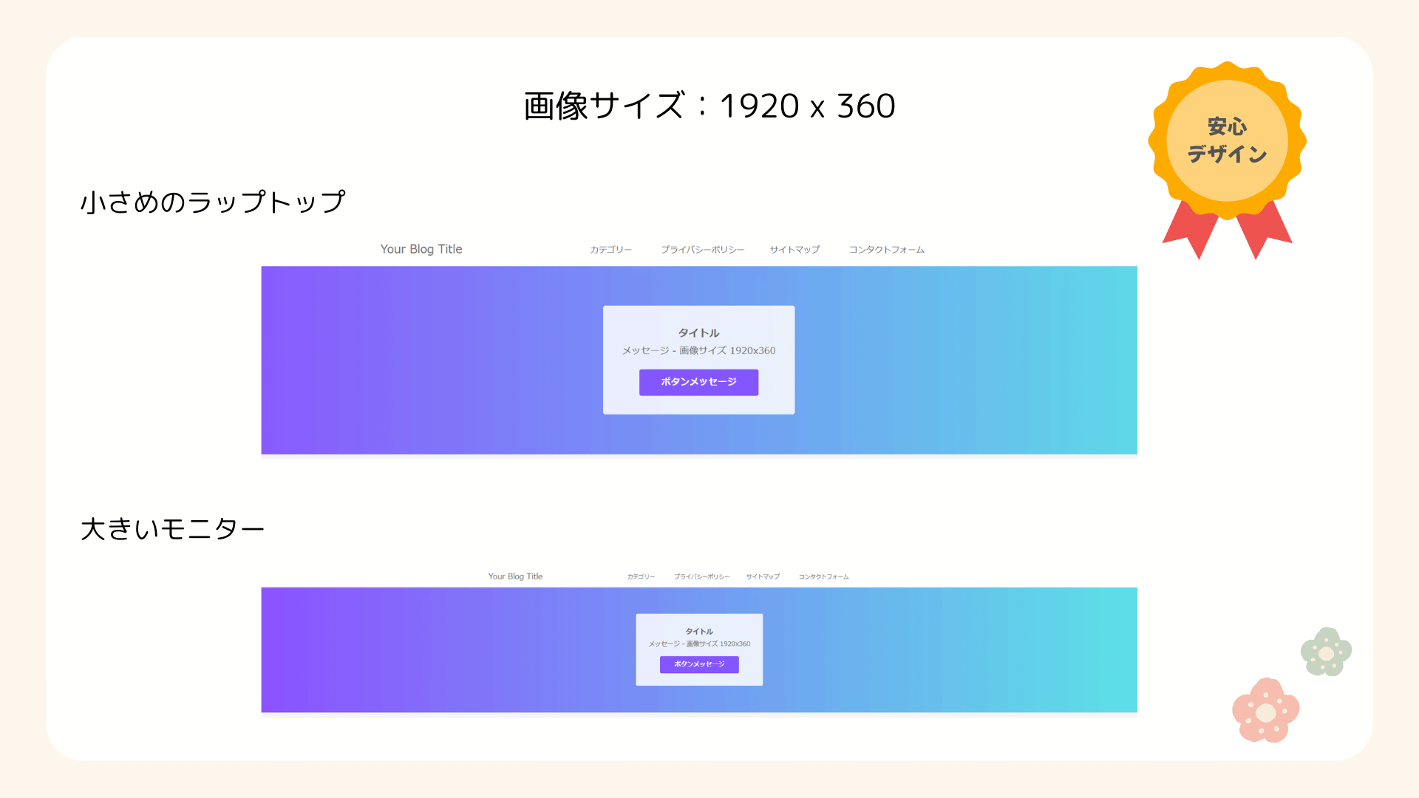Screen dimensions: 1419x798
Task: Open サイトマップ in the laptop preview menu
Action: [x=794, y=250]
